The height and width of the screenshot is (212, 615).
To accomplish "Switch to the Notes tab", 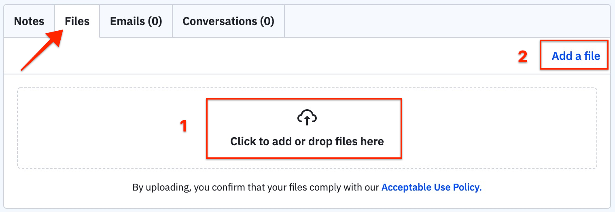I will click(x=29, y=21).
